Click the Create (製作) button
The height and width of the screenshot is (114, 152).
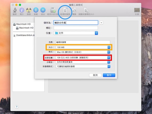coord(109,75)
